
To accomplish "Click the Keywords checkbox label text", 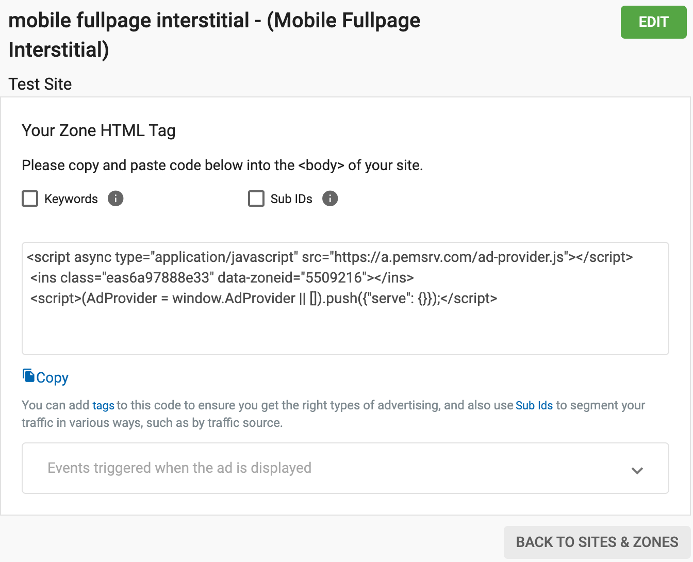I will point(71,199).
